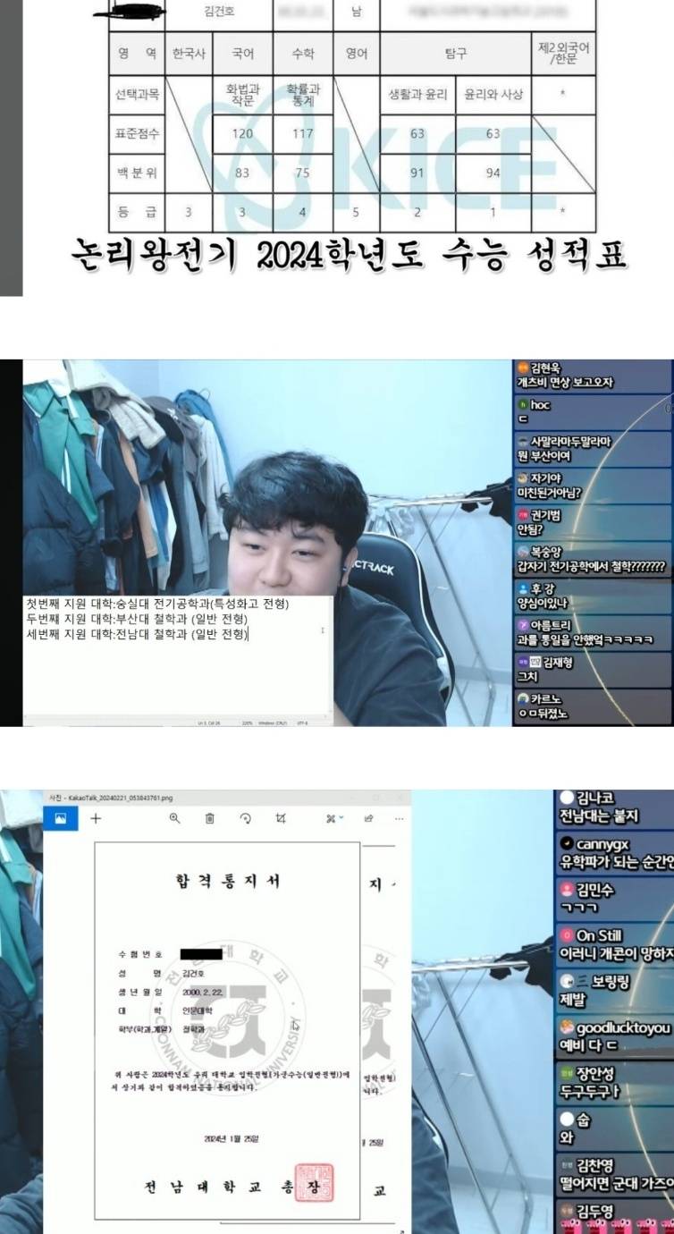This screenshot has height=1234, width=674.
Task: Click the 탐구 column header in score table
Action: 456,54
